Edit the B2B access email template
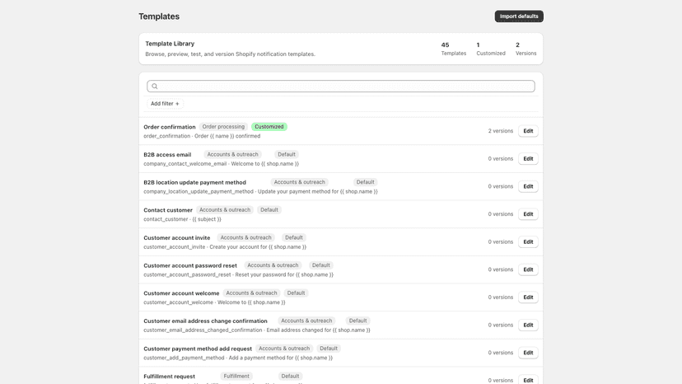682x384 pixels. pos(528,159)
